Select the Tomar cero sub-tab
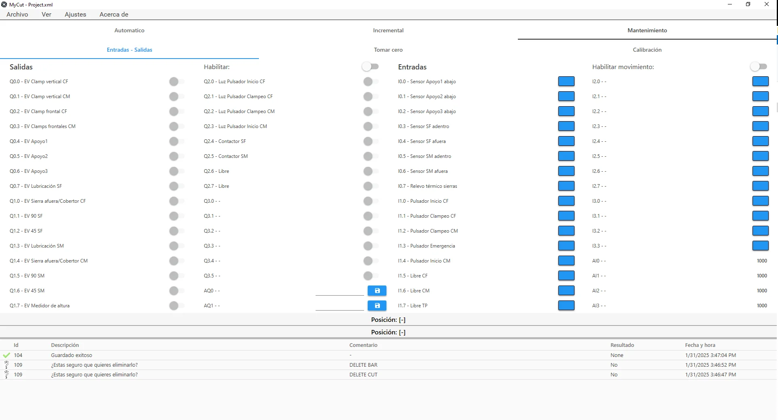This screenshot has height=420, width=778. pos(388,50)
